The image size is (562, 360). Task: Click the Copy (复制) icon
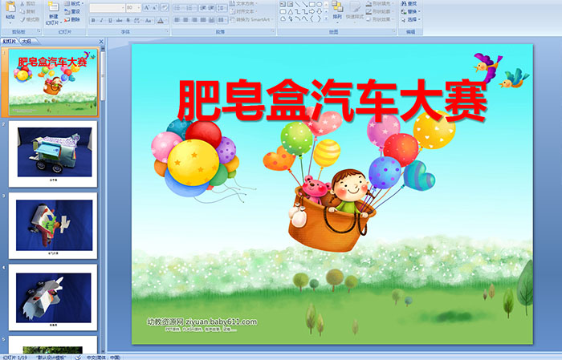23,11
